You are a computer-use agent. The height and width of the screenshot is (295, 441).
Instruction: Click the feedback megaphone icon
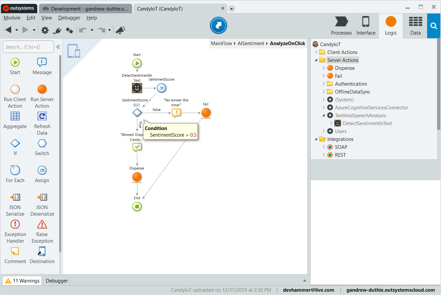click(120, 30)
